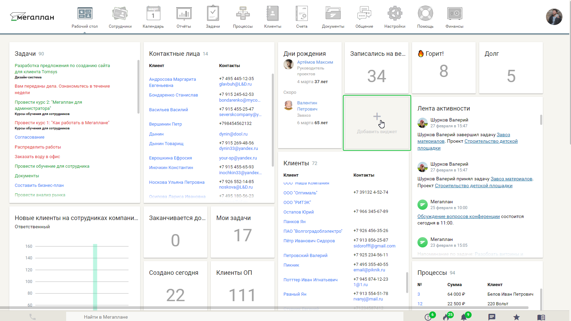This screenshot has width=571, height=321.
Task: Open the Документы section icon
Action: [333, 14]
